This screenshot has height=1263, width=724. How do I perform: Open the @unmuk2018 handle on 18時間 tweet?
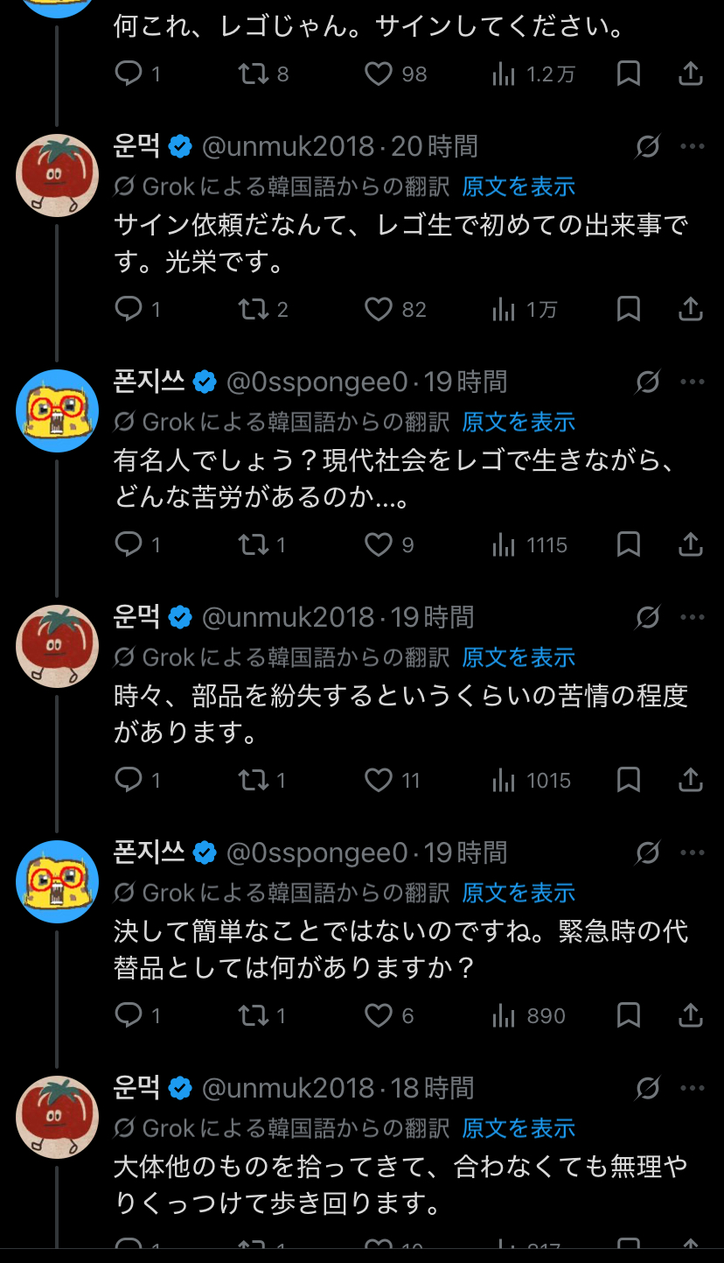coord(288,1088)
